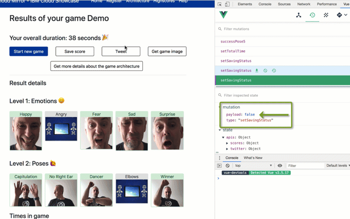350x219 pixels.
Task: Open the What's New drawer tab
Action: coord(253,158)
